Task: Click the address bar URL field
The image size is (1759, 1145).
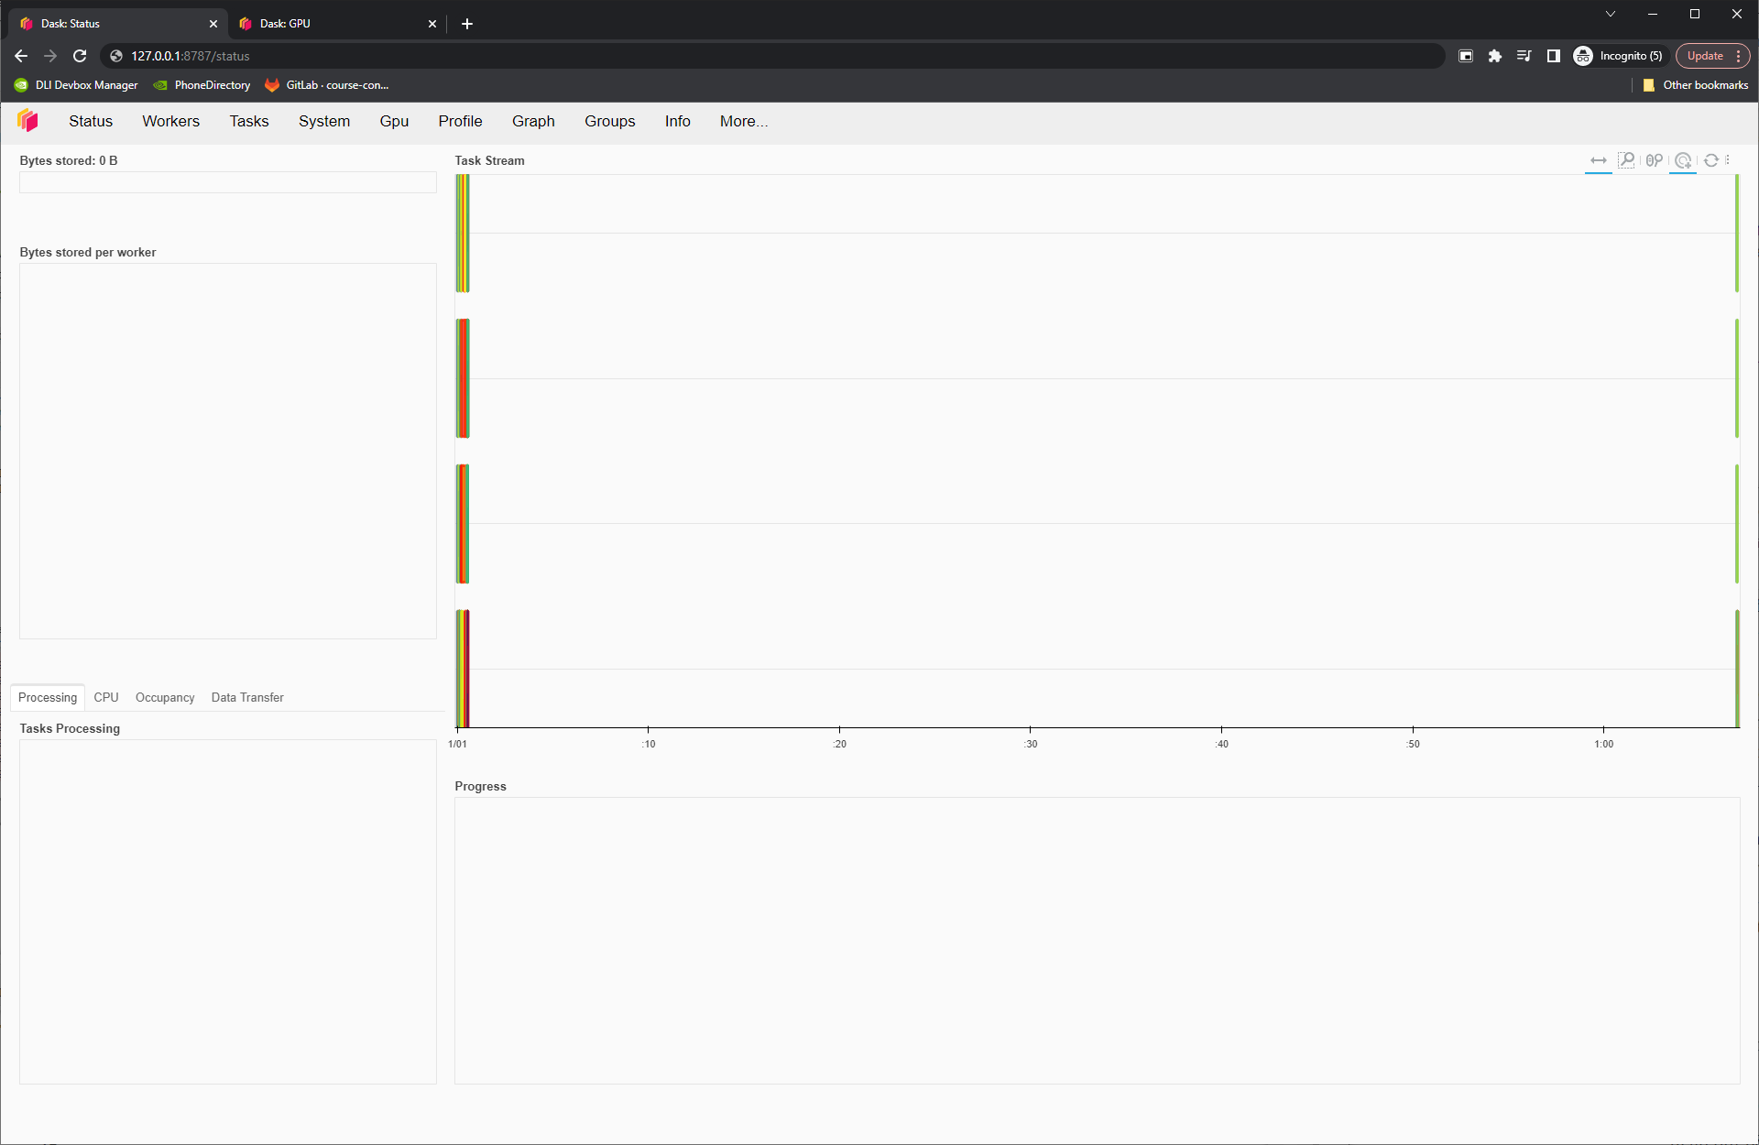Action: [641, 56]
